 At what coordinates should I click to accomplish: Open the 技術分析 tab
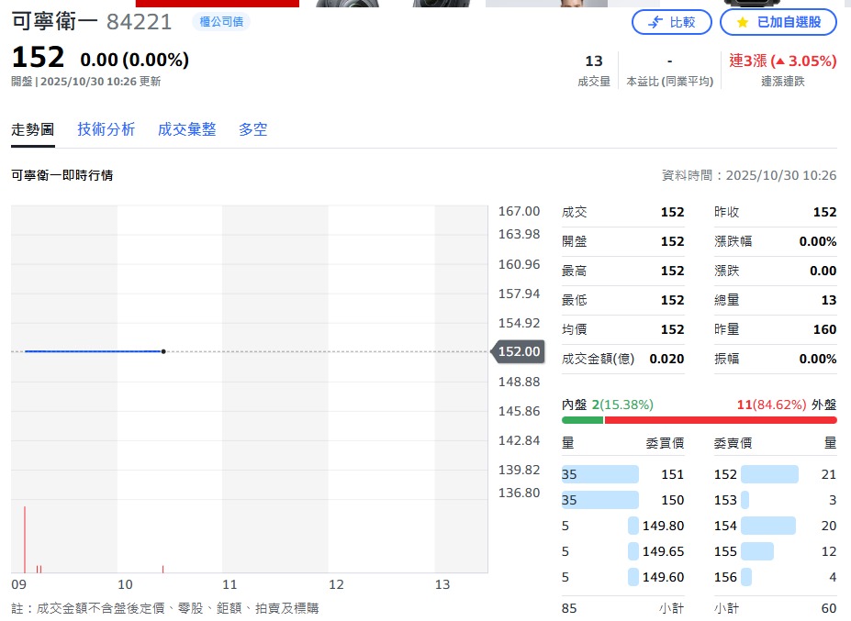click(106, 129)
